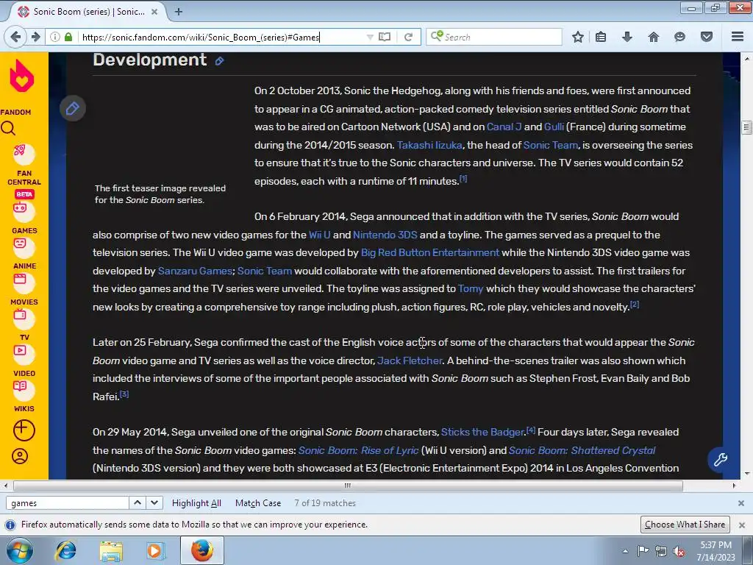Click the find bar text field

click(67, 503)
